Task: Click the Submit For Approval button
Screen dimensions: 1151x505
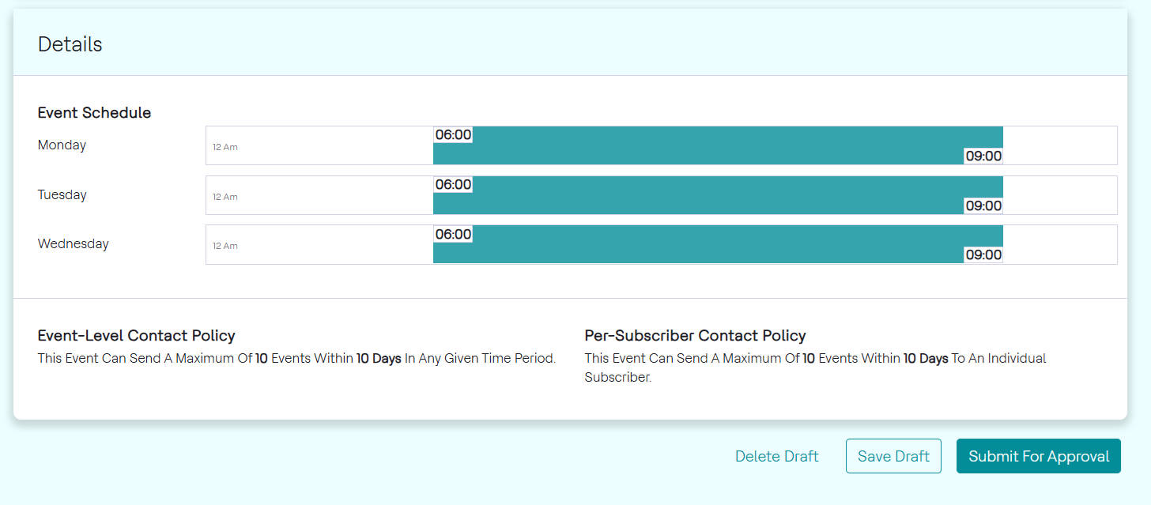Action: [1038, 456]
